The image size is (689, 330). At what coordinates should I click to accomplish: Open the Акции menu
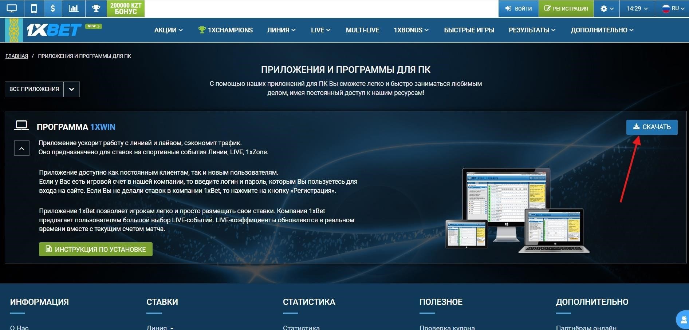[168, 30]
